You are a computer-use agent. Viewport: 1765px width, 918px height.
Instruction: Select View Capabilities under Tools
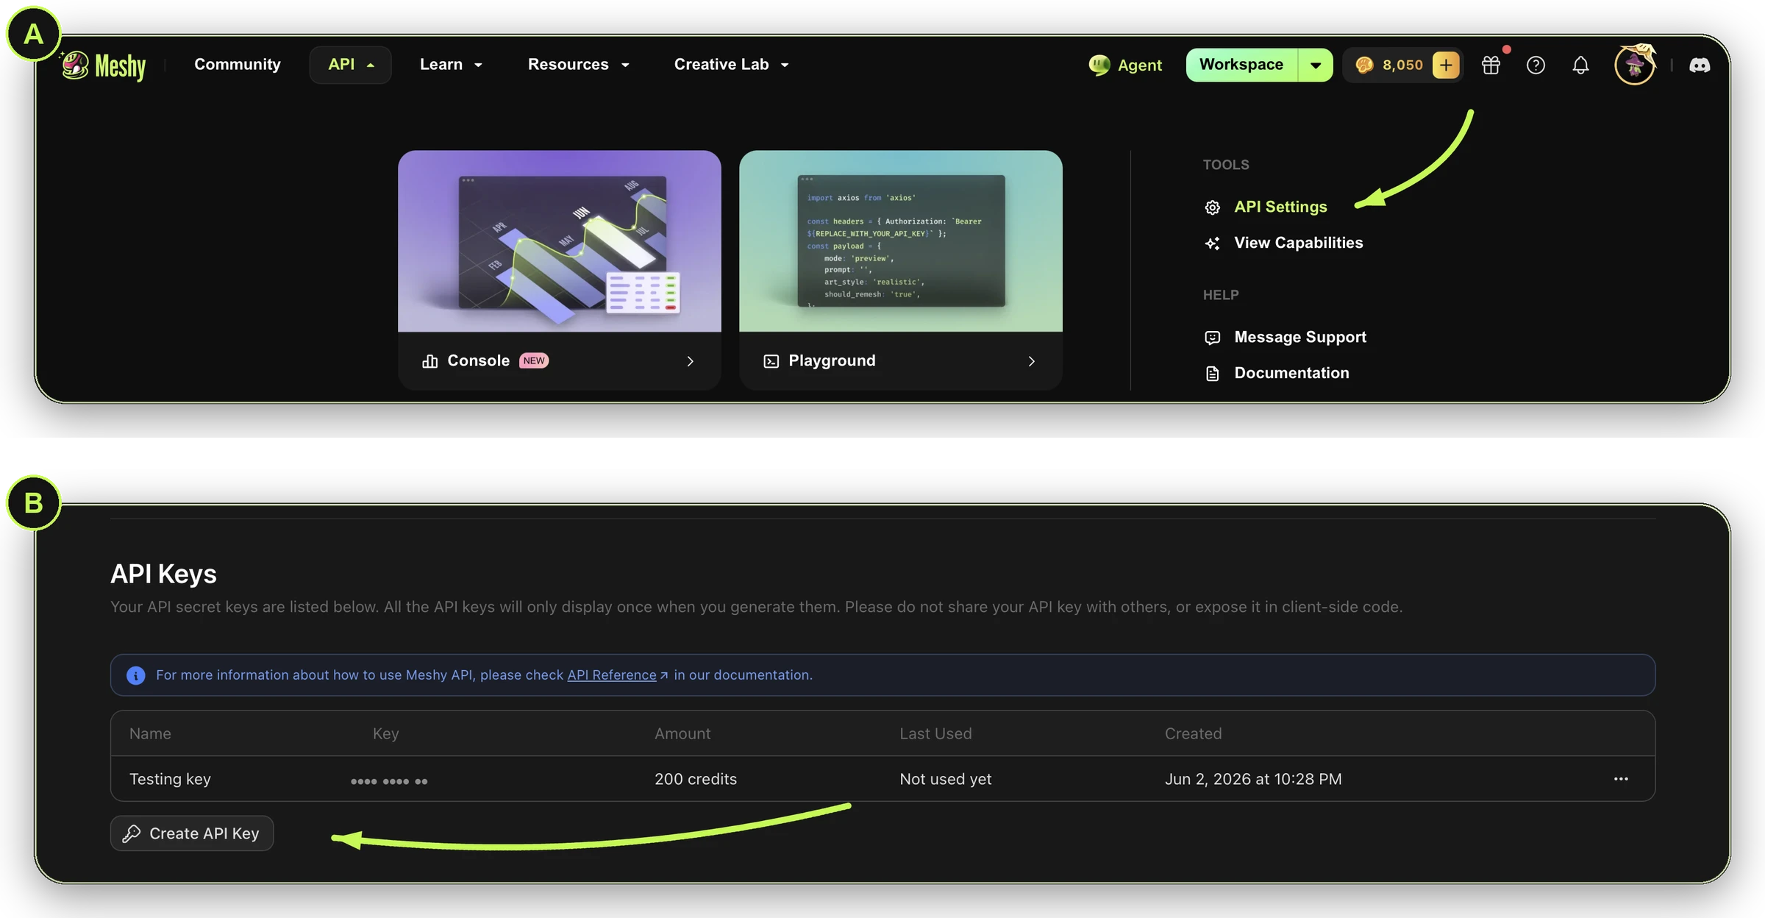click(1298, 243)
